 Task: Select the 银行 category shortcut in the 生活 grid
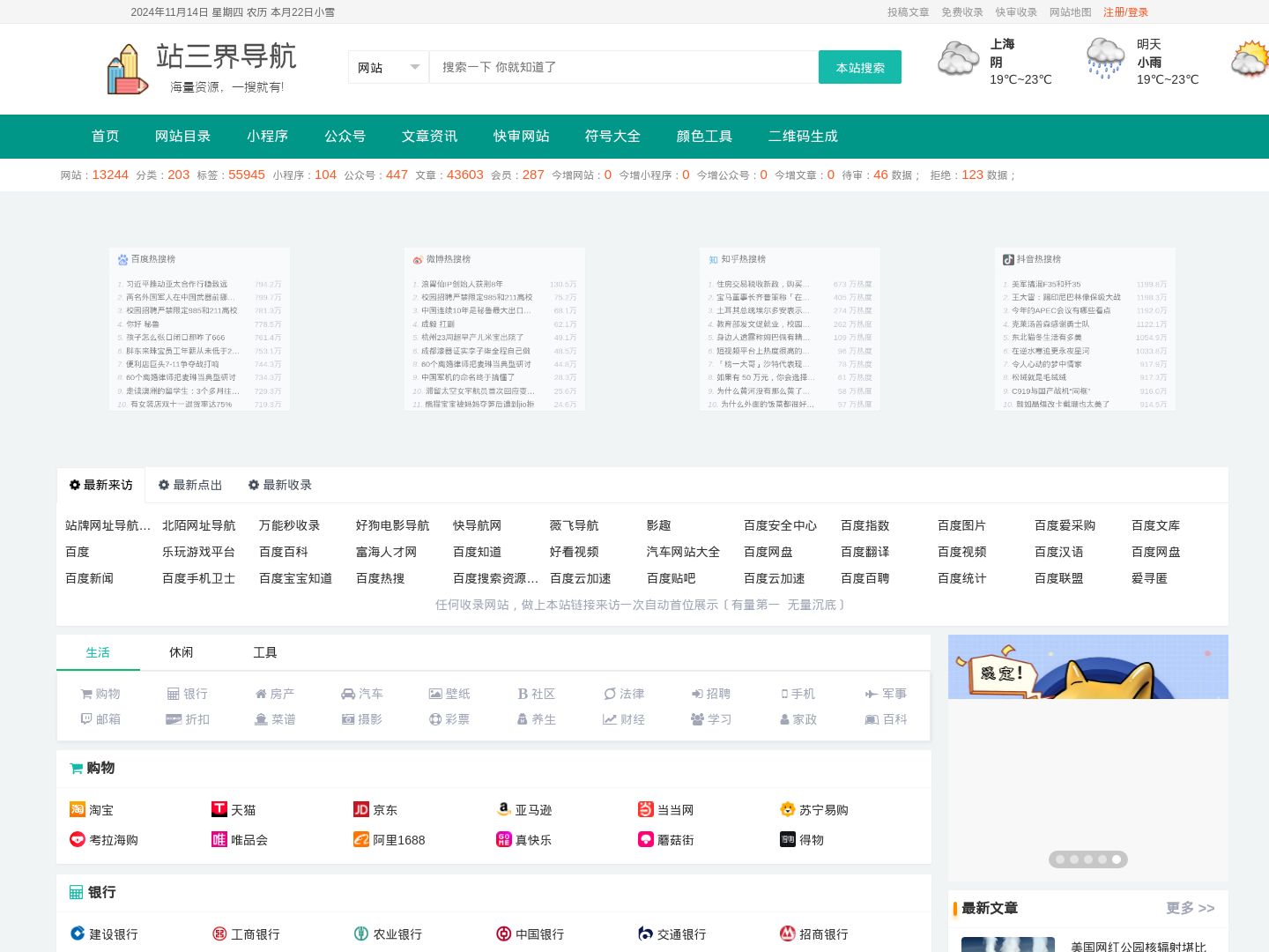[x=188, y=694]
